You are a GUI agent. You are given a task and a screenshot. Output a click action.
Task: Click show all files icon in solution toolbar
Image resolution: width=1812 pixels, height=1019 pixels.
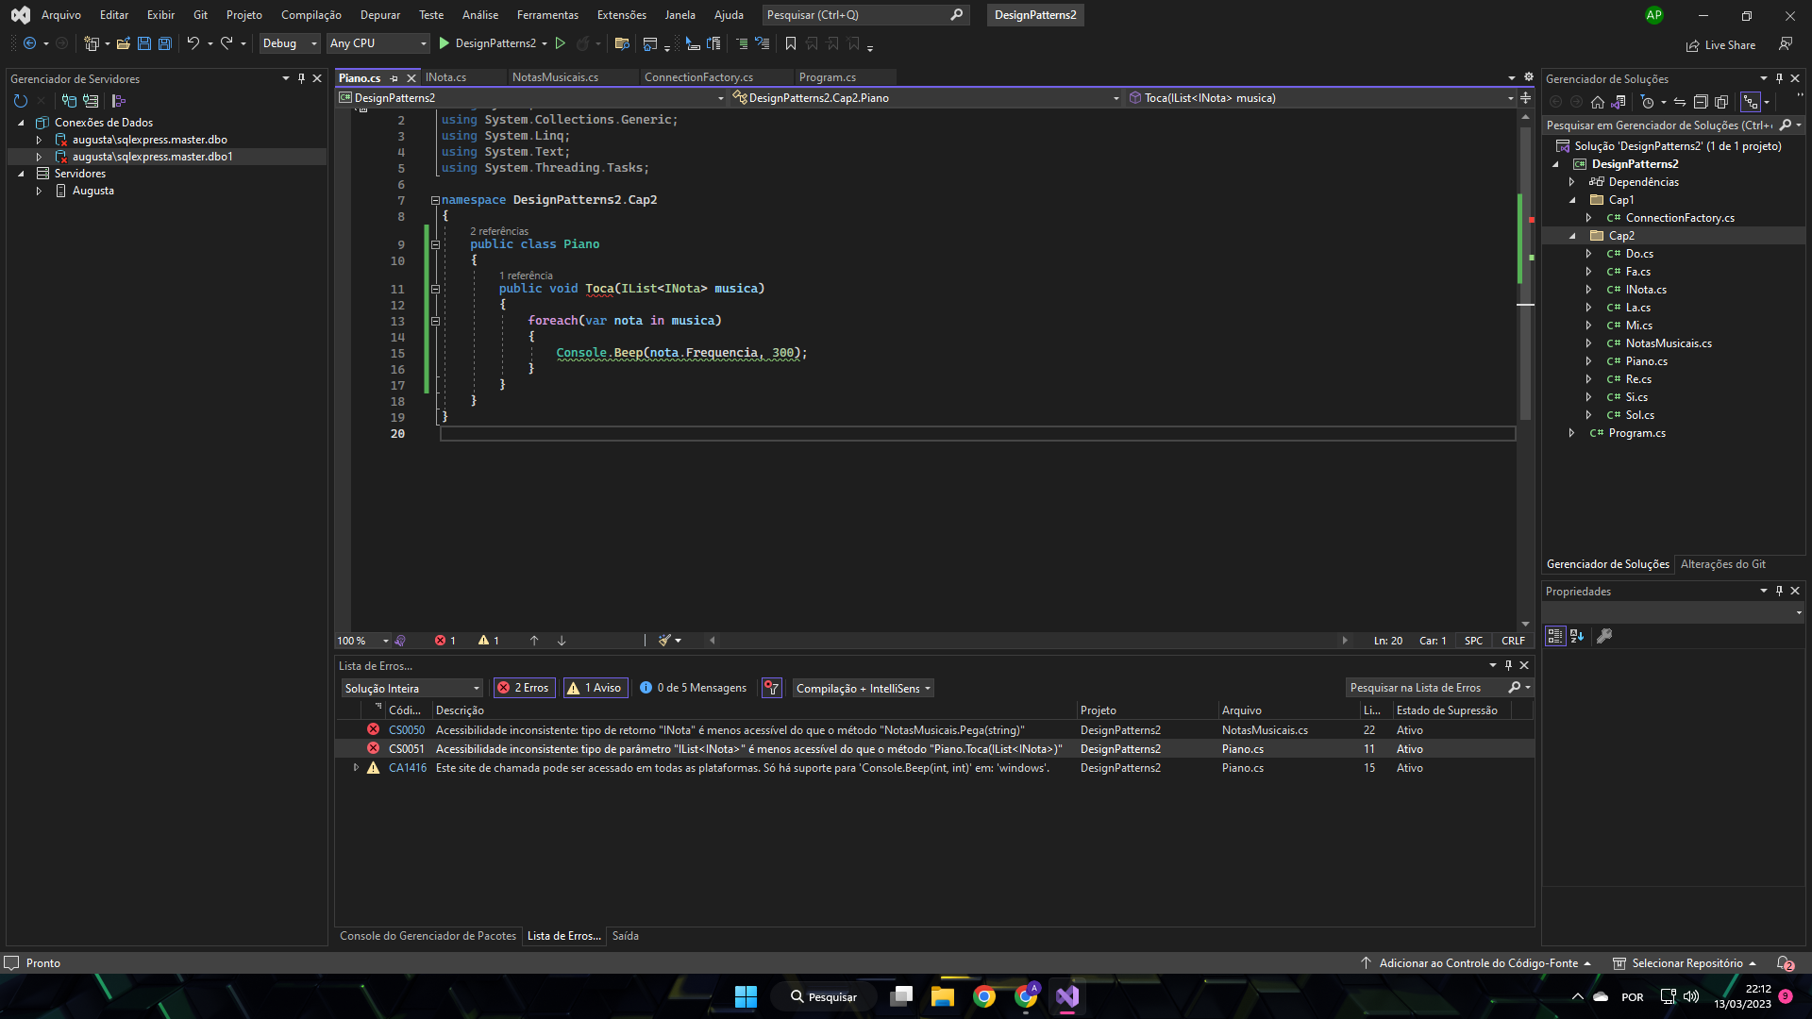tap(1721, 102)
